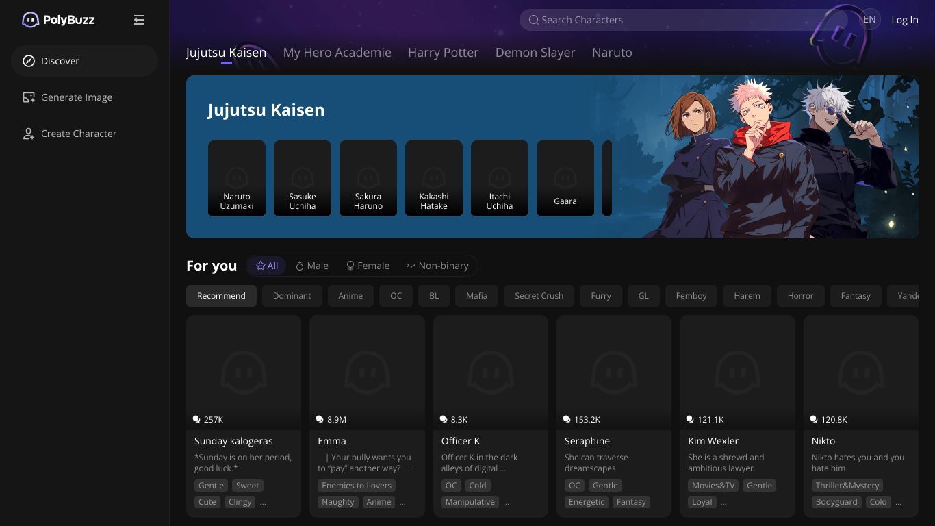The height and width of the screenshot is (526, 935).
Task: Select the Dominant category chip
Action: [292, 296]
